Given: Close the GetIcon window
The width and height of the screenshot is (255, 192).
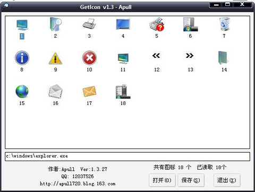Looking at the screenshot, I should 242,4.
